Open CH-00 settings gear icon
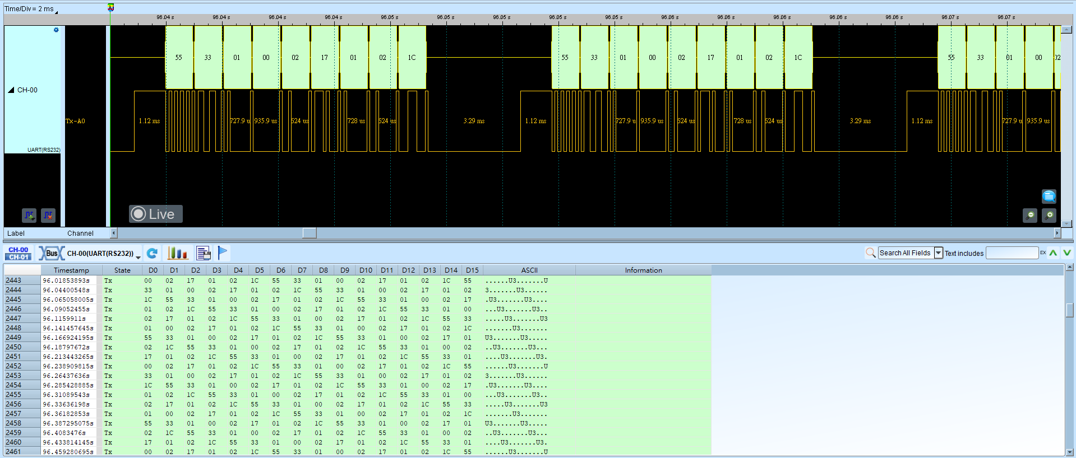1076x458 pixels. click(x=56, y=30)
